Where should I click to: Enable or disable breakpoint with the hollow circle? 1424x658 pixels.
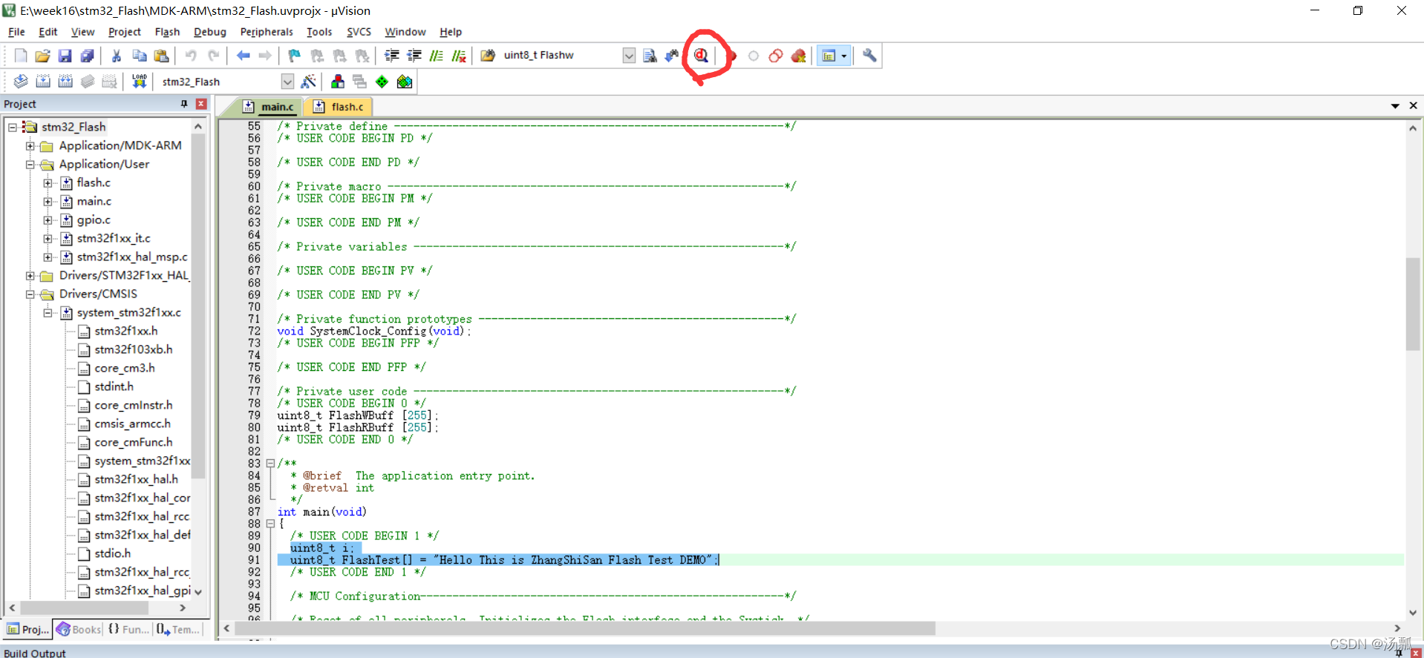pos(754,56)
